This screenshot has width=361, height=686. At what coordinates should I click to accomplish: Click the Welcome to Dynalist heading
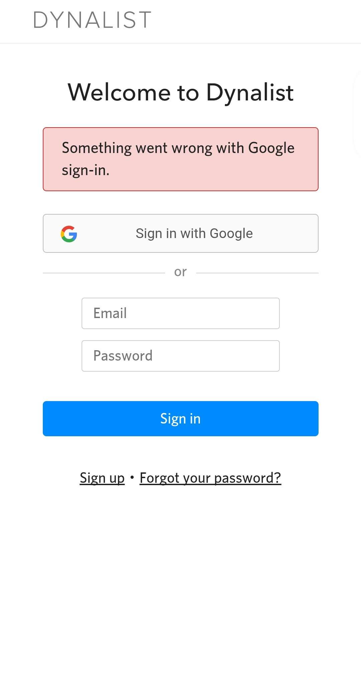(x=180, y=92)
